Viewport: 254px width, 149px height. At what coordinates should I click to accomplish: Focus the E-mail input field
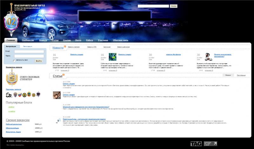(x=29, y=52)
